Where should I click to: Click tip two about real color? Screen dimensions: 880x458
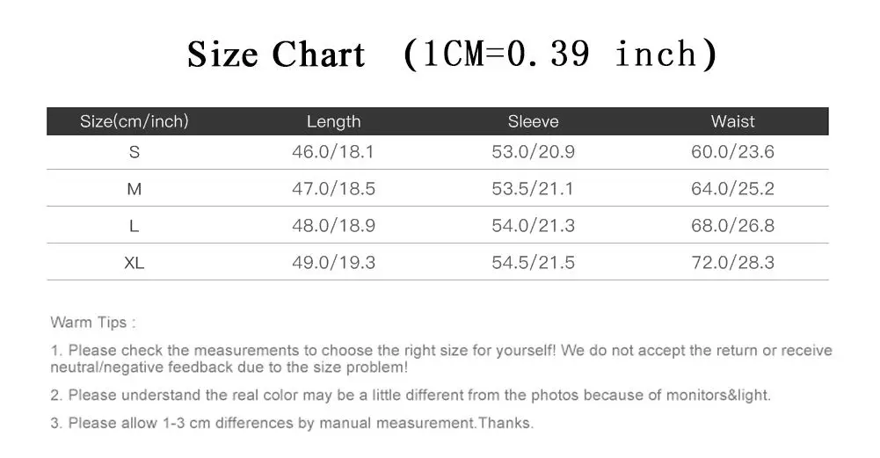[411, 395]
